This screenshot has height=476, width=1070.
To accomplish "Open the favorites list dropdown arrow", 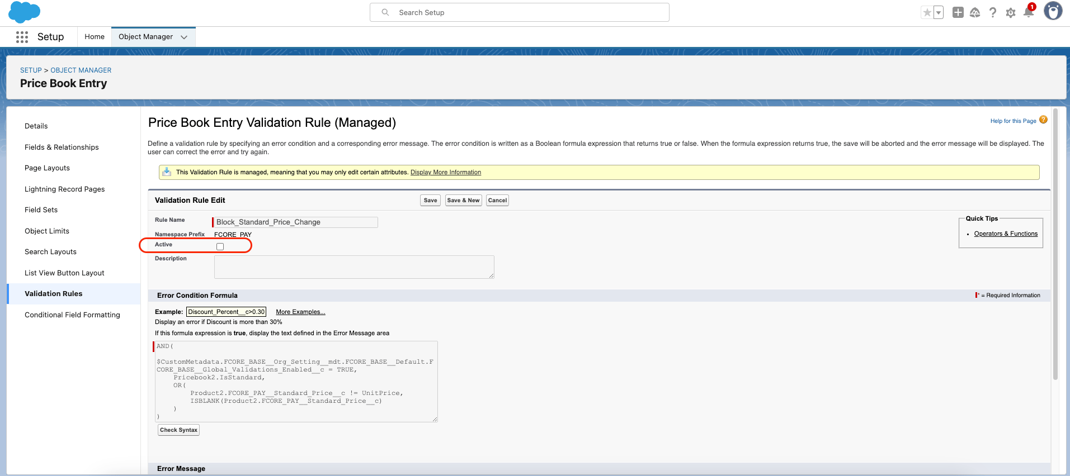I will tap(939, 12).
